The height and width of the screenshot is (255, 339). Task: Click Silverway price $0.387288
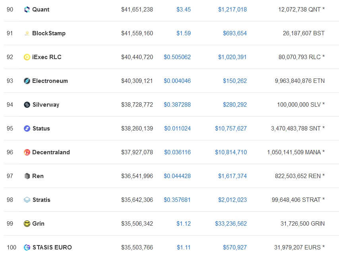click(x=177, y=105)
